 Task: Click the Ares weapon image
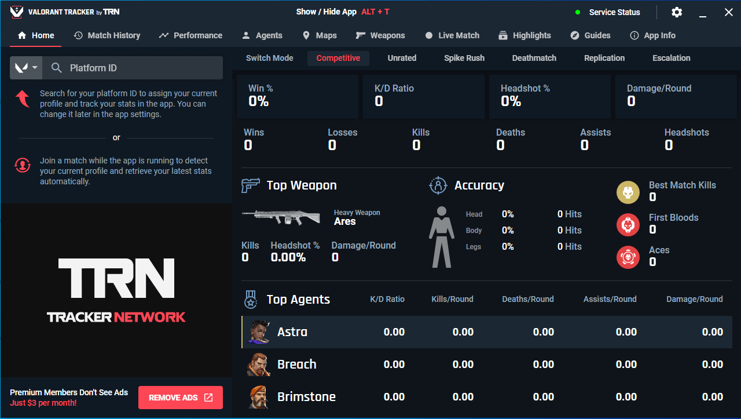[281, 217]
